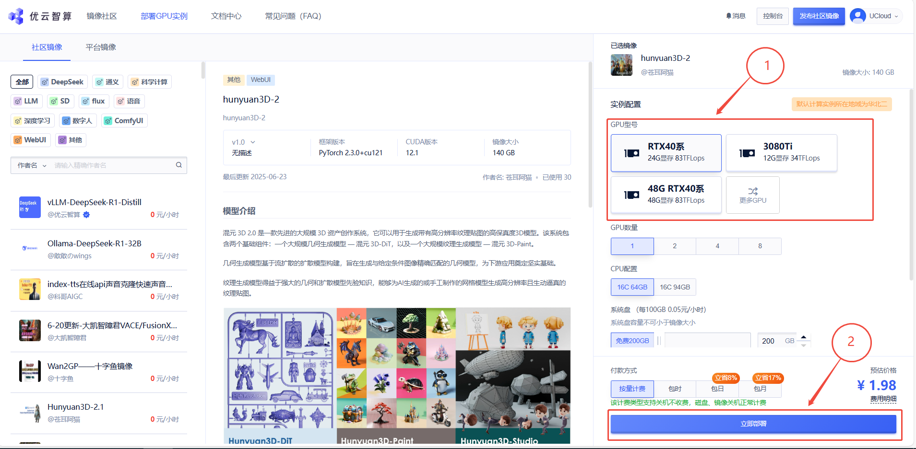The image size is (916, 449).
Task: Click Ollama-DeepSeek-R1-32B thumbnail icon
Action: [30, 248]
